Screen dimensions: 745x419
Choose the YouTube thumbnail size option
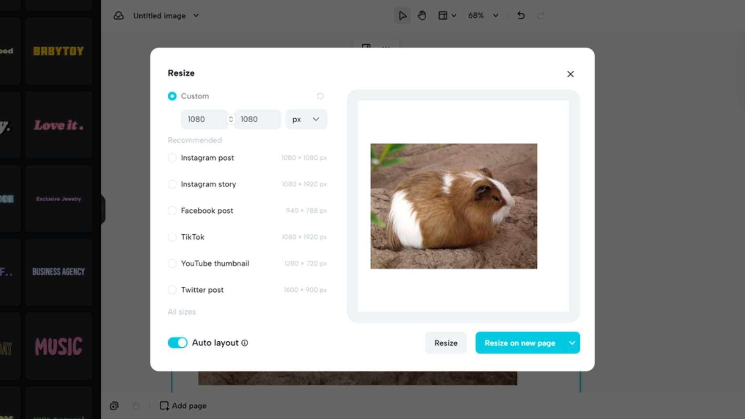tap(172, 263)
